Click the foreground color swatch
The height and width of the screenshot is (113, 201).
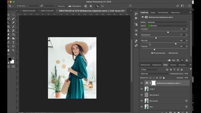10,59
